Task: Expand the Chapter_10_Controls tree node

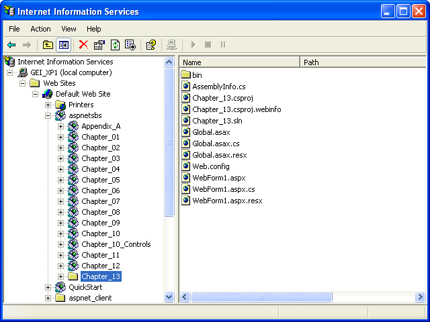Action: [60, 244]
